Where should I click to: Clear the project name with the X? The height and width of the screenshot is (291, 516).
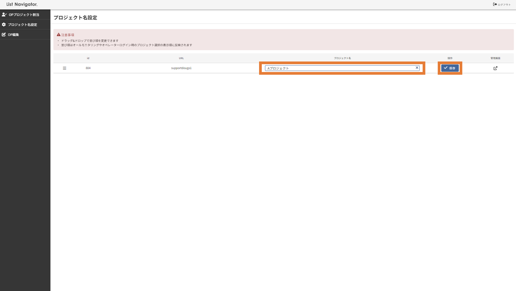pyautogui.click(x=417, y=68)
